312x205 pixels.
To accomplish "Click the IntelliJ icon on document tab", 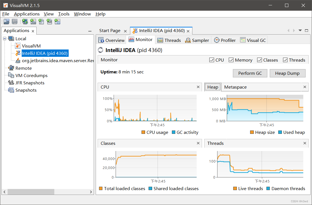I will coord(135,31).
